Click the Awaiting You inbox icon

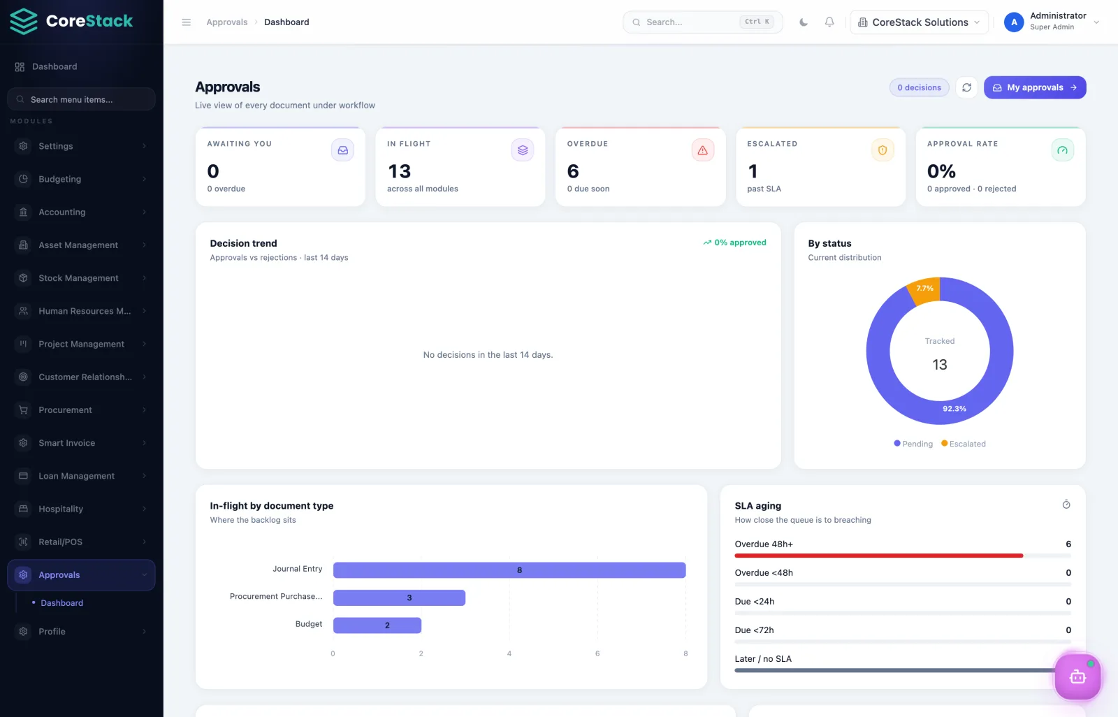pyautogui.click(x=342, y=150)
